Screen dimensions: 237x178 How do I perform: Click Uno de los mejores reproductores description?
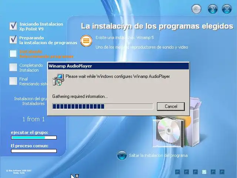(x=141, y=47)
